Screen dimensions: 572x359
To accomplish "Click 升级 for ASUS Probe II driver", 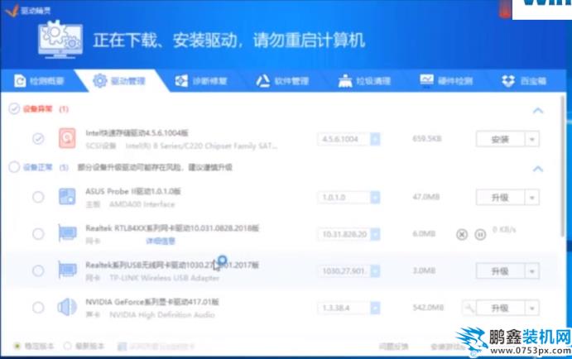I will [501, 198].
